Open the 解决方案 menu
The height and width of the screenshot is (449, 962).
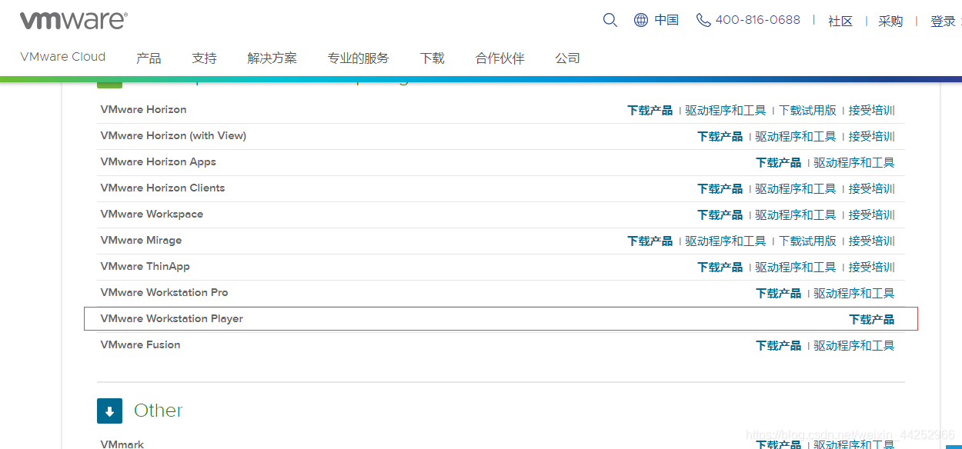(272, 58)
